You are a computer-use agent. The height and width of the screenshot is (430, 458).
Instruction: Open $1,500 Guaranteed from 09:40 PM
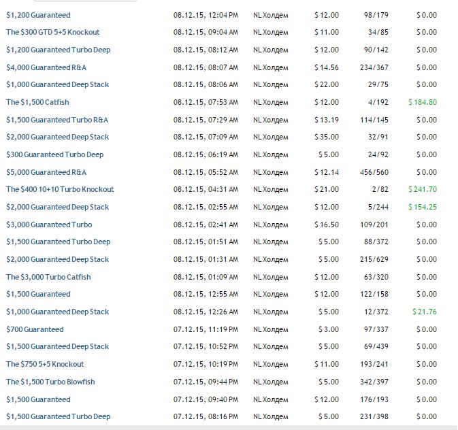tap(38, 399)
